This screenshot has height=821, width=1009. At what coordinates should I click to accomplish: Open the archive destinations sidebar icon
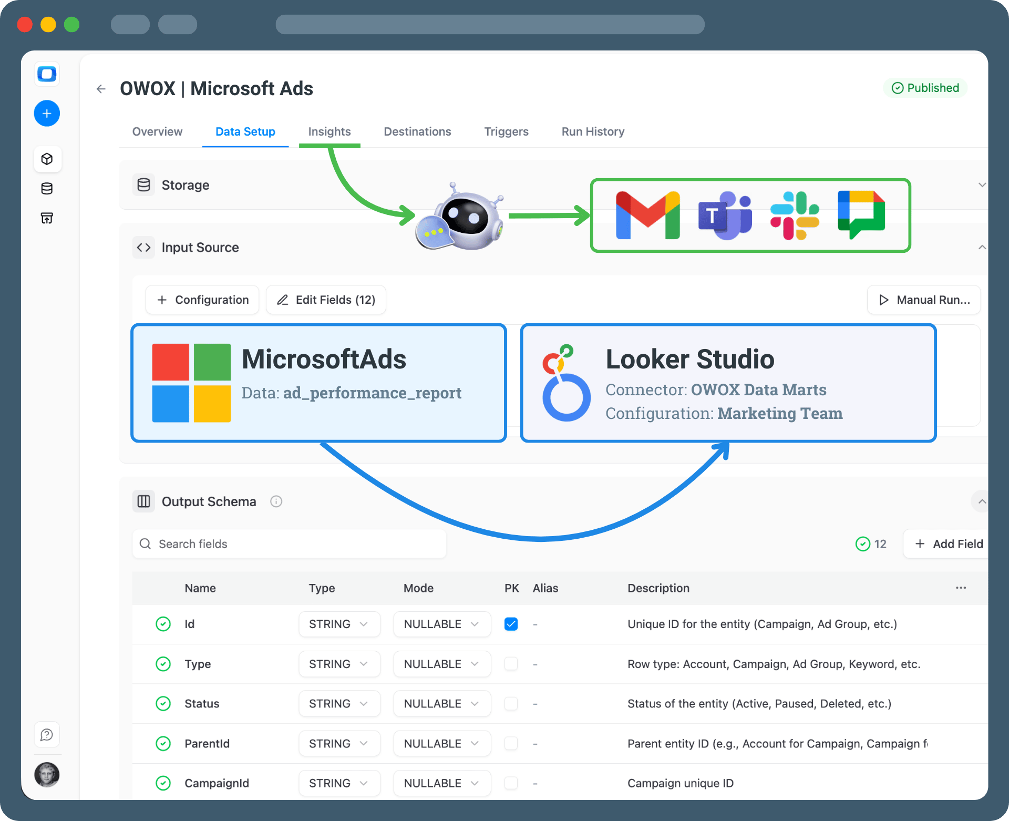tap(47, 218)
